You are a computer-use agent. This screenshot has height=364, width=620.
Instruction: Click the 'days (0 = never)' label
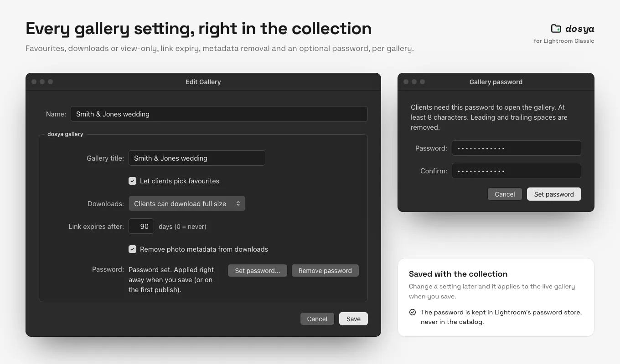182,227
